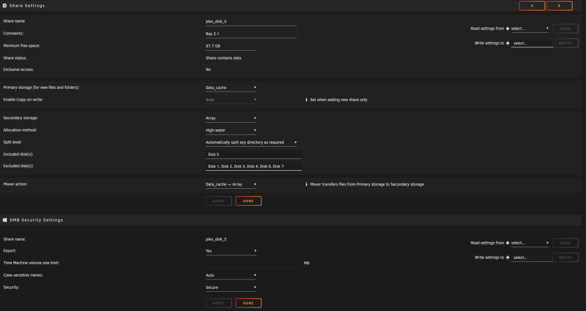Open top Read settings from select dropdown

[530, 28]
